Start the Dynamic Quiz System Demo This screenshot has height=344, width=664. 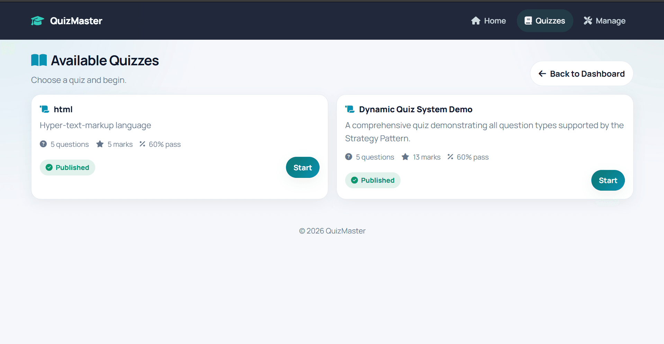pyautogui.click(x=608, y=180)
